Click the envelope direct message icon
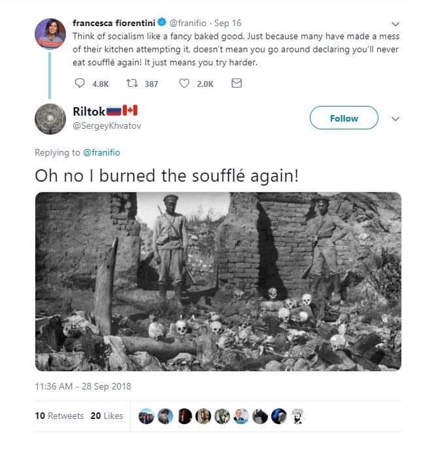 pos(237,84)
